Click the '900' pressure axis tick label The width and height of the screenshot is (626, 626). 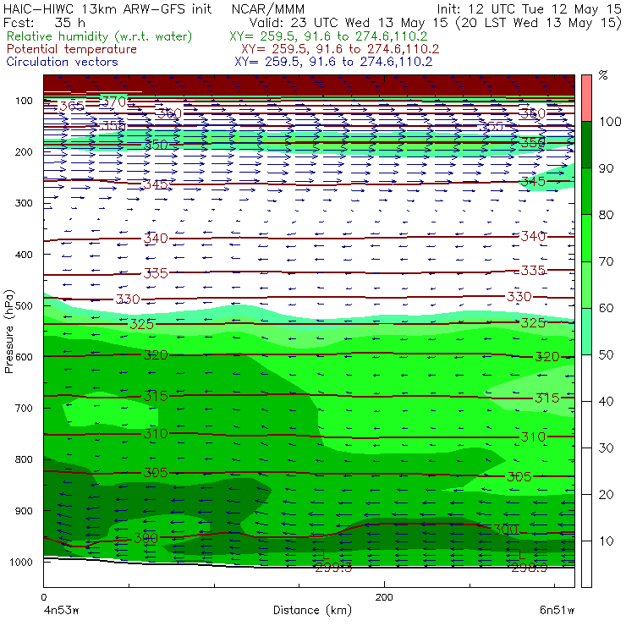tap(24, 511)
